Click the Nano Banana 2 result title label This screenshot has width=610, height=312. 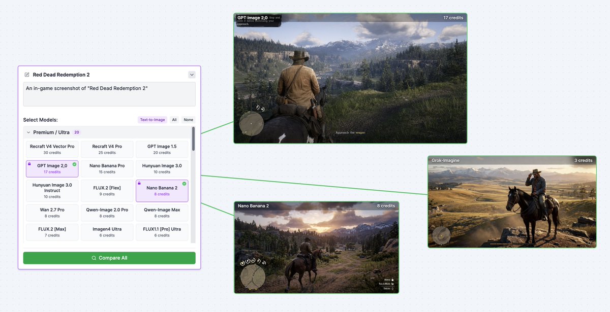click(253, 206)
